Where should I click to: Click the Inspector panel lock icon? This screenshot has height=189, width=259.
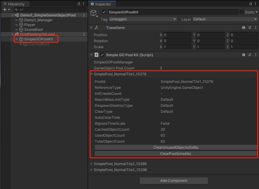pos(251,4)
